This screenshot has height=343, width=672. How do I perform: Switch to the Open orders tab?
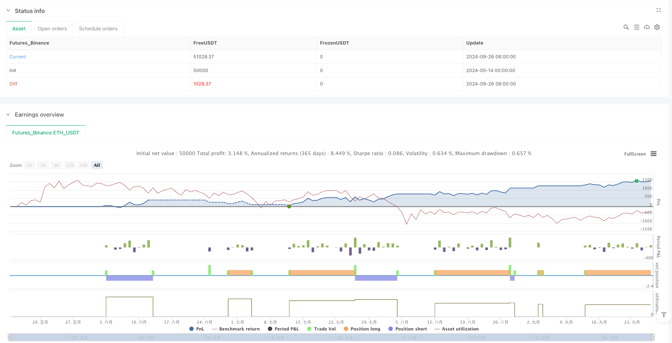pyautogui.click(x=52, y=29)
